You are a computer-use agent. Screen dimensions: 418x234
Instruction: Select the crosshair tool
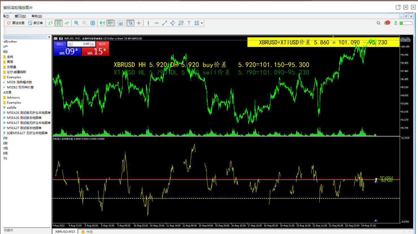[x=139, y=23]
